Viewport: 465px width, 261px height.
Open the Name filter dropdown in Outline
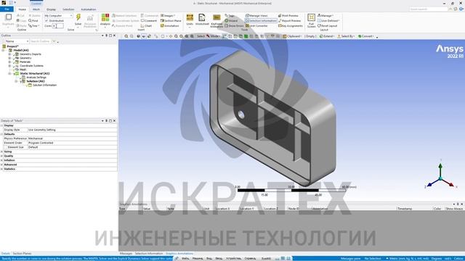(x=28, y=41)
